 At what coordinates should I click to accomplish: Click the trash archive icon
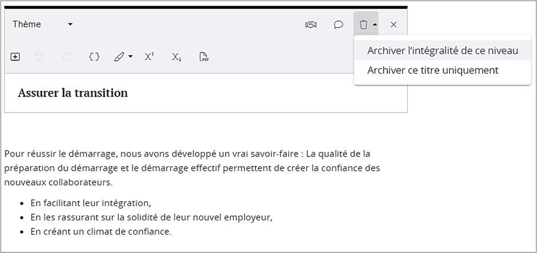click(x=363, y=25)
